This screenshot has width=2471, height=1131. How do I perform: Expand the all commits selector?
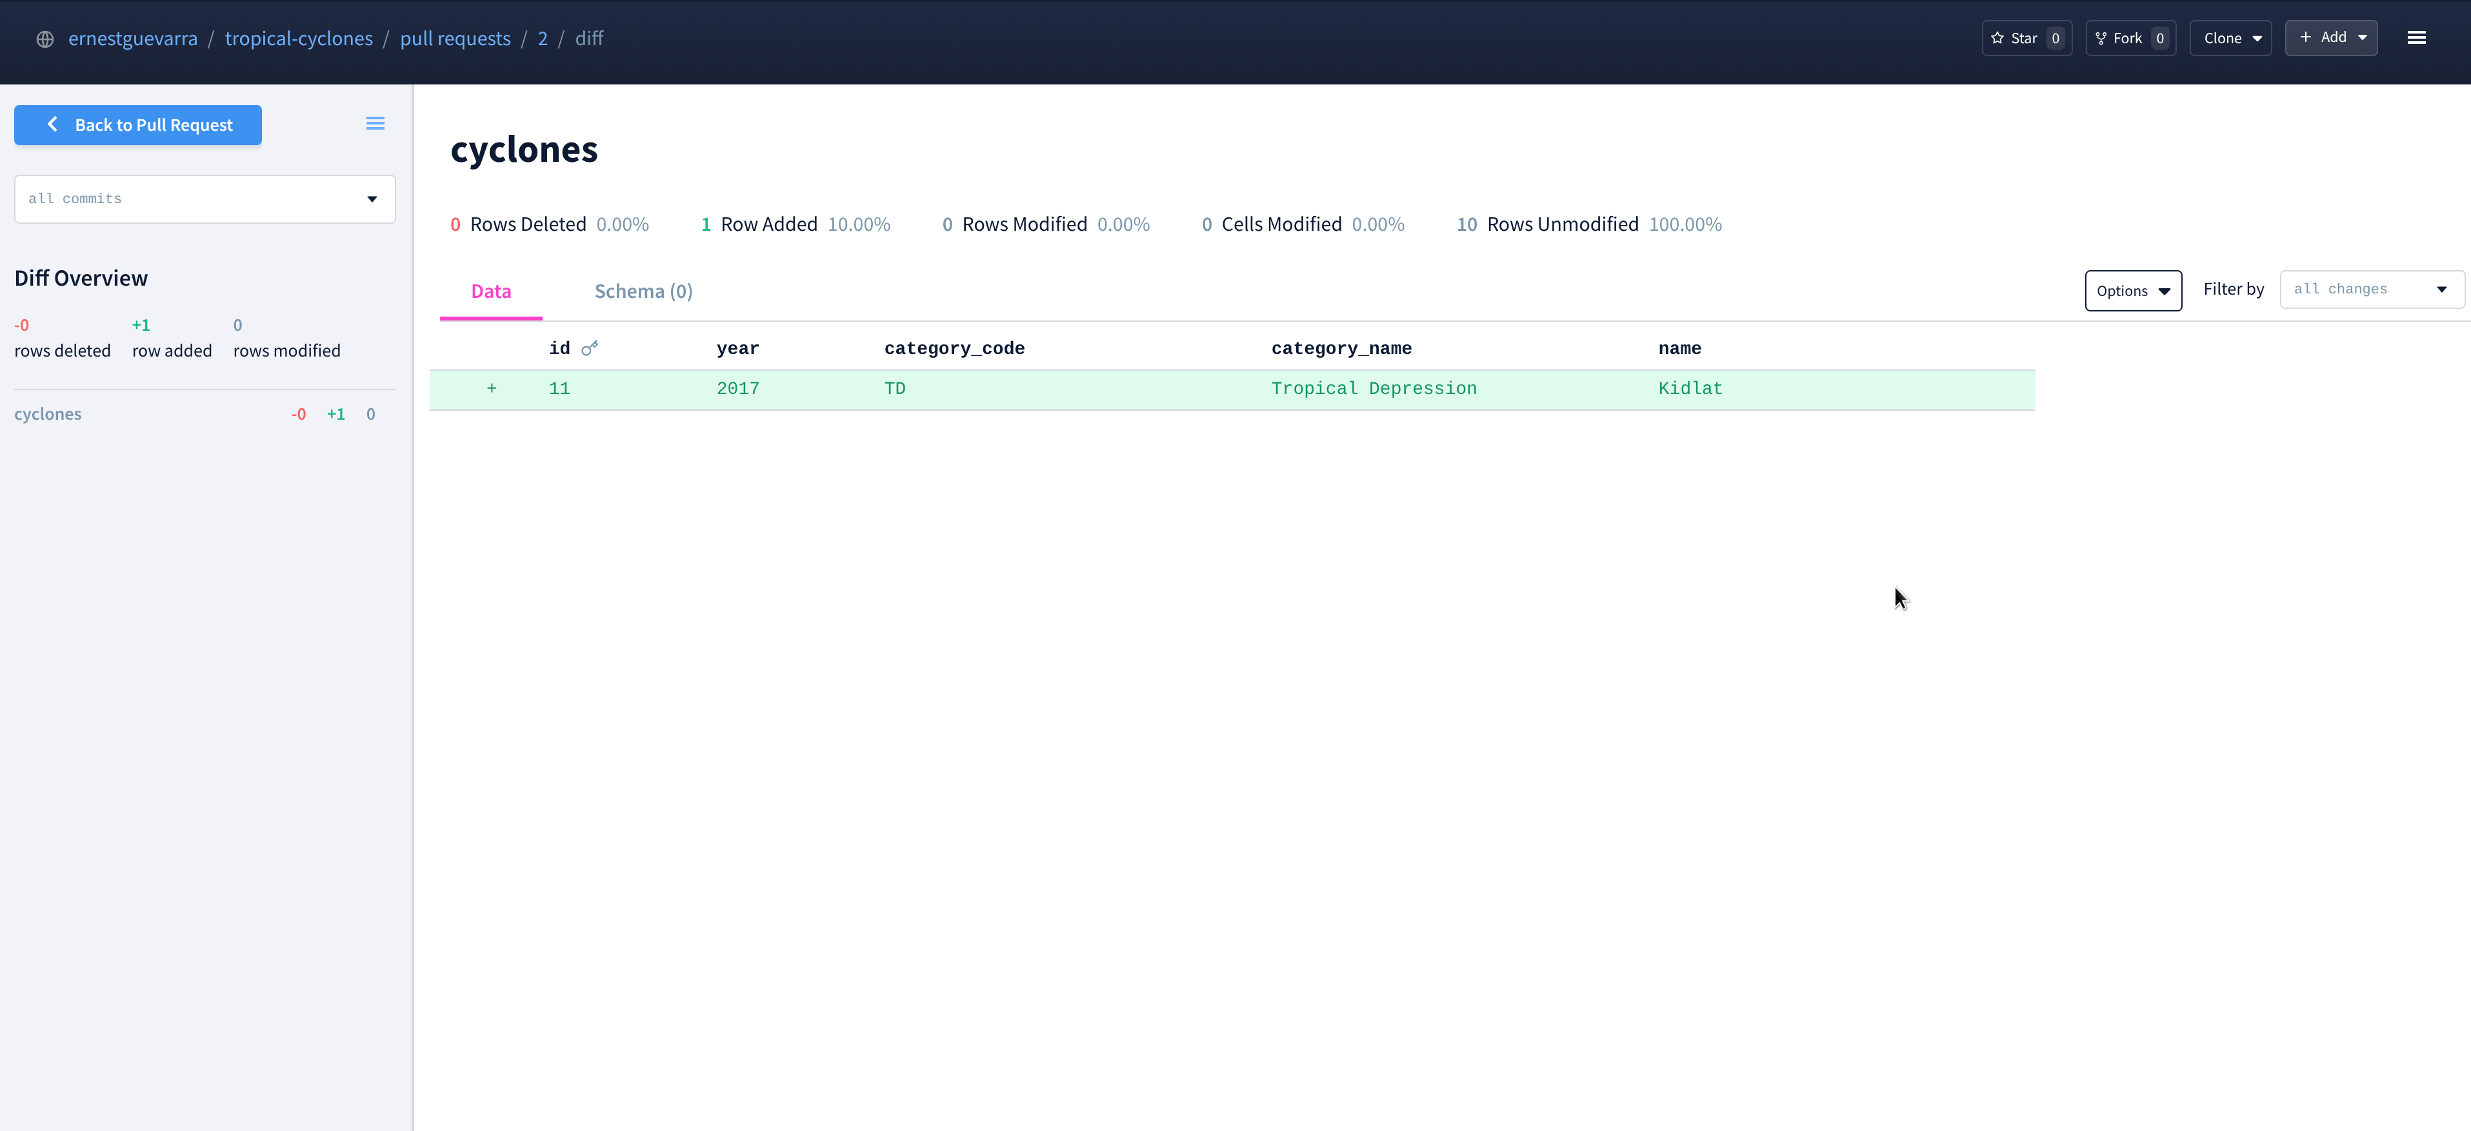click(205, 199)
